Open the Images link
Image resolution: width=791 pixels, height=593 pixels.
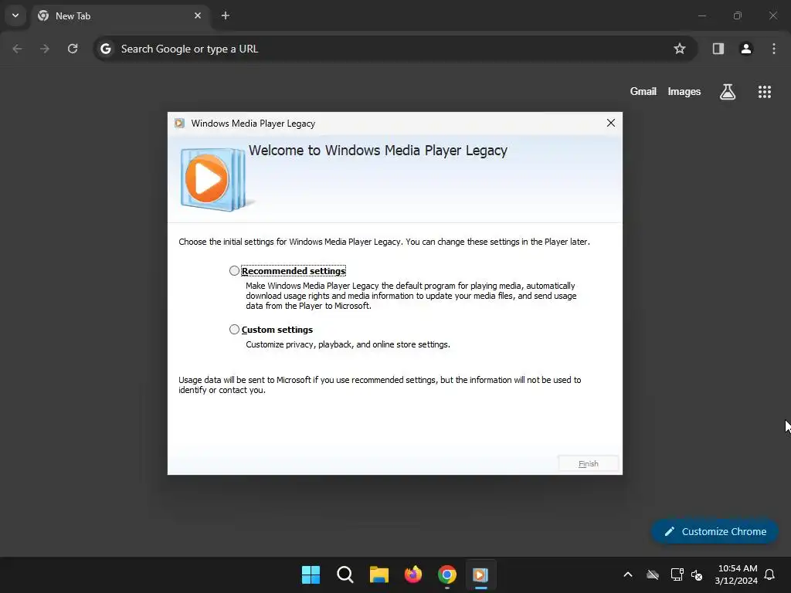684,91
